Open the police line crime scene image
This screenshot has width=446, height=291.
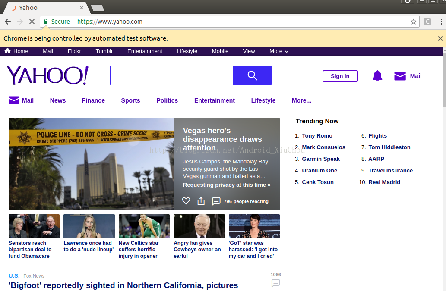[x=91, y=164]
